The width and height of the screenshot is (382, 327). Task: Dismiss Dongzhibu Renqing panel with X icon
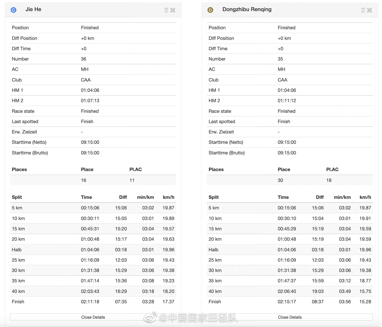370,10
